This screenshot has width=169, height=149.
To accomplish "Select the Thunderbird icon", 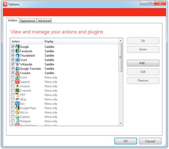I will (17, 55).
